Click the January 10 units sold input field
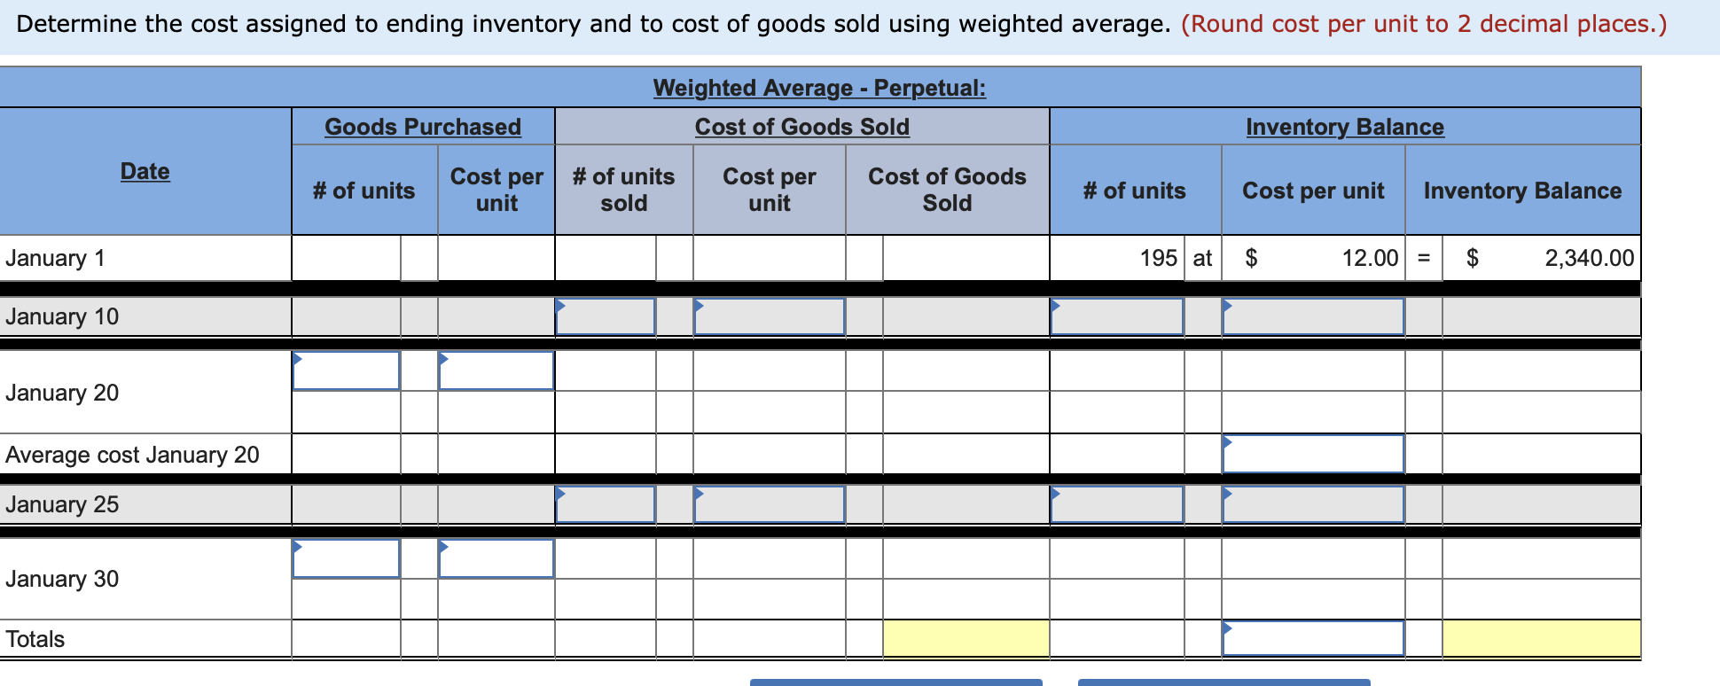The height and width of the screenshot is (686, 1720). coord(605,316)
